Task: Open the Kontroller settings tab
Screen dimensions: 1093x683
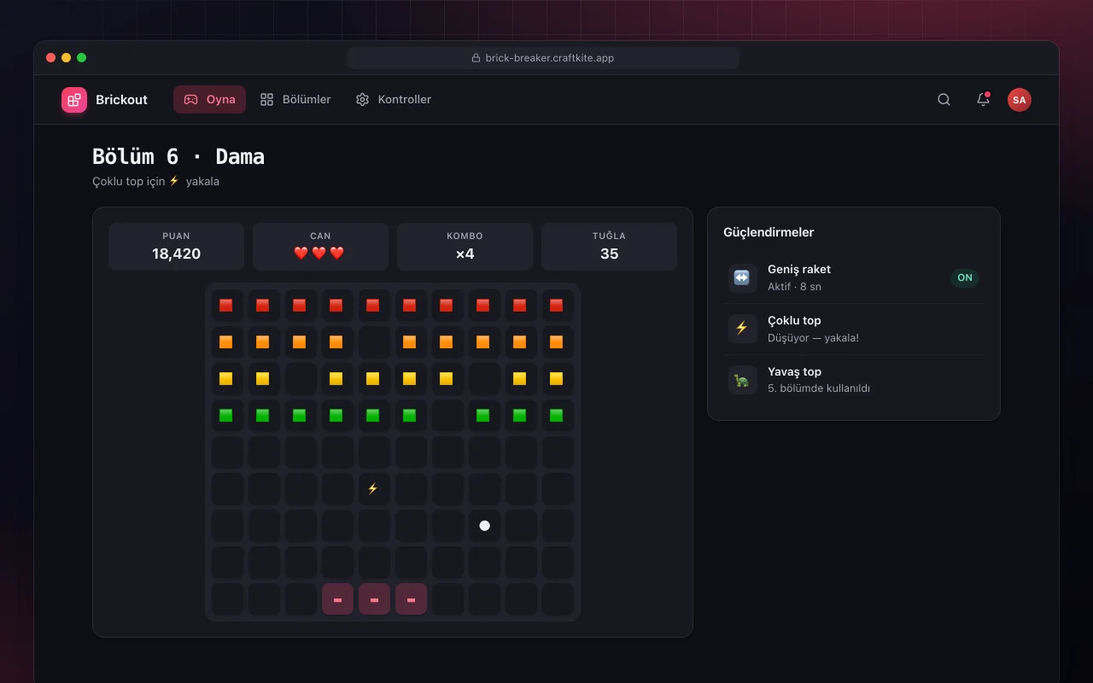Action: tap(393, 100)
